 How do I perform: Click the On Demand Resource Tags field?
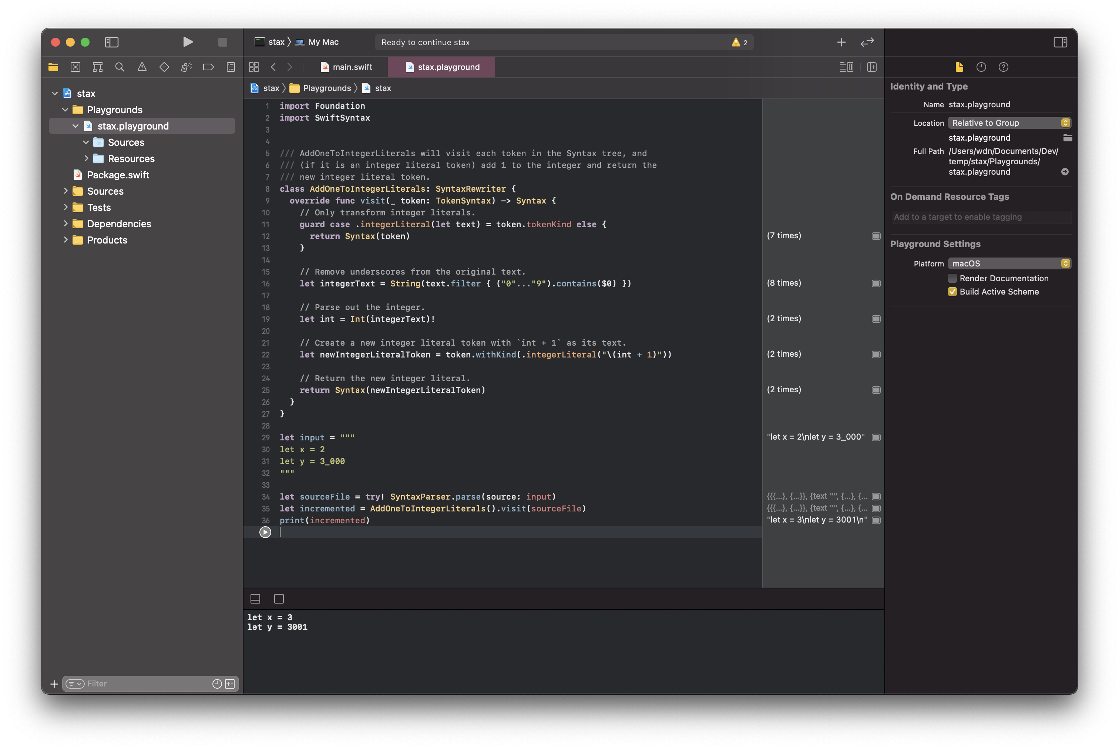coord(981,217)
